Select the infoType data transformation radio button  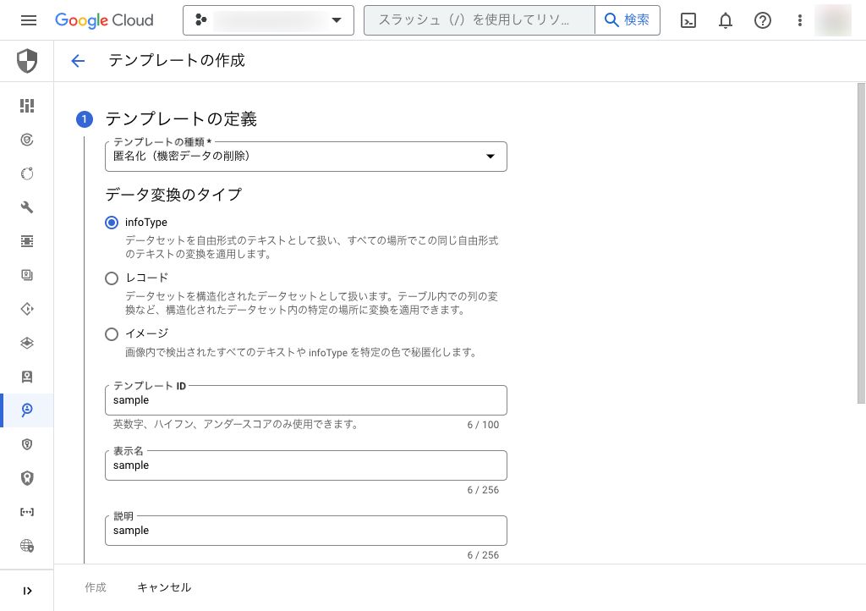111,223
